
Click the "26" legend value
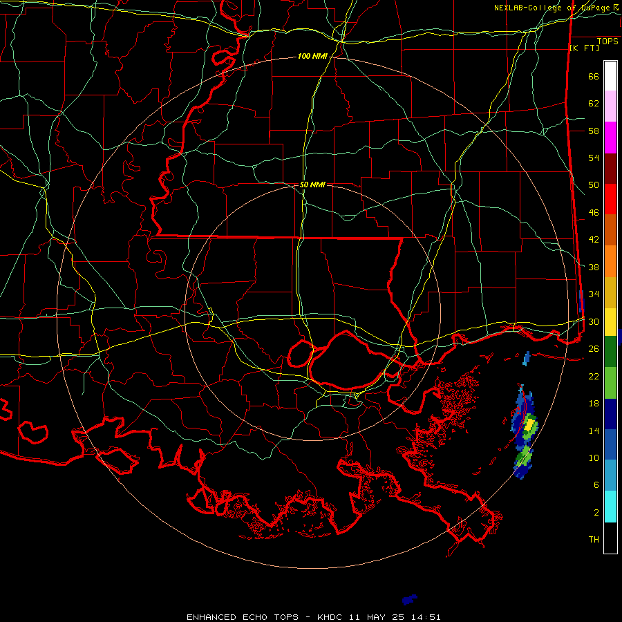(x=594, y=349)
